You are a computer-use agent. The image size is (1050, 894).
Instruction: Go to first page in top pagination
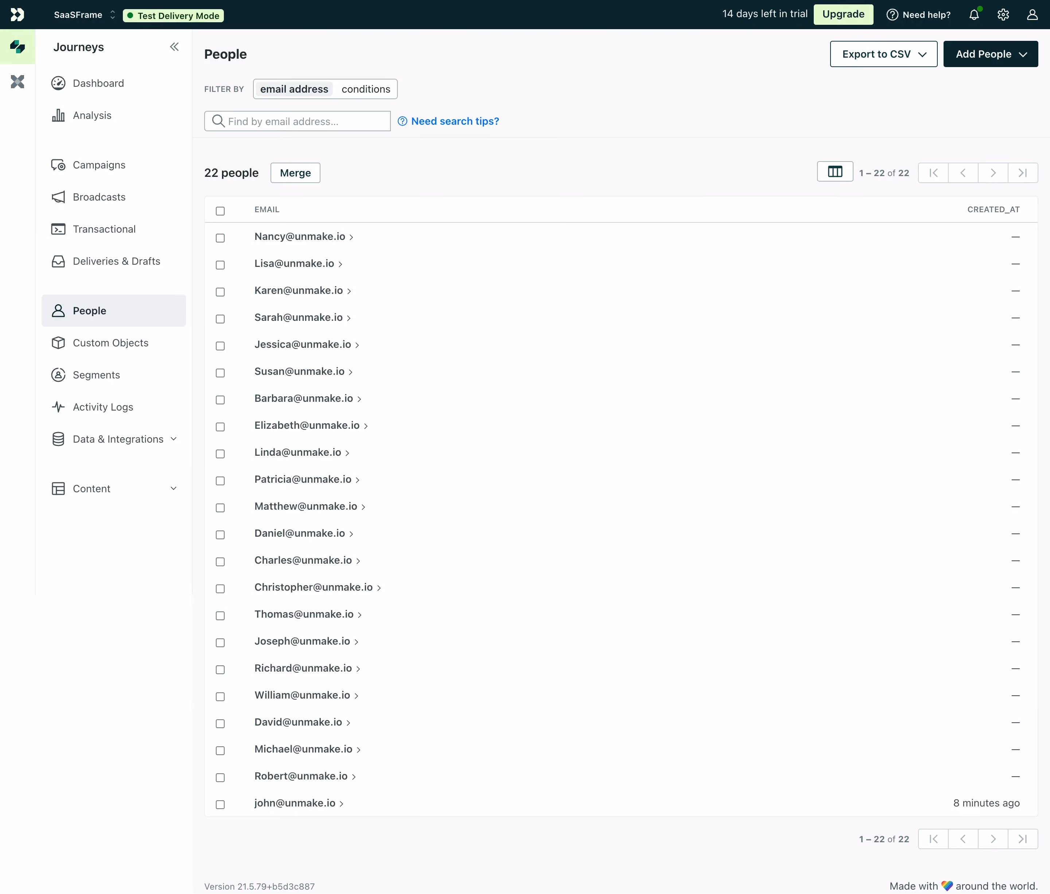tap(933, 173)
